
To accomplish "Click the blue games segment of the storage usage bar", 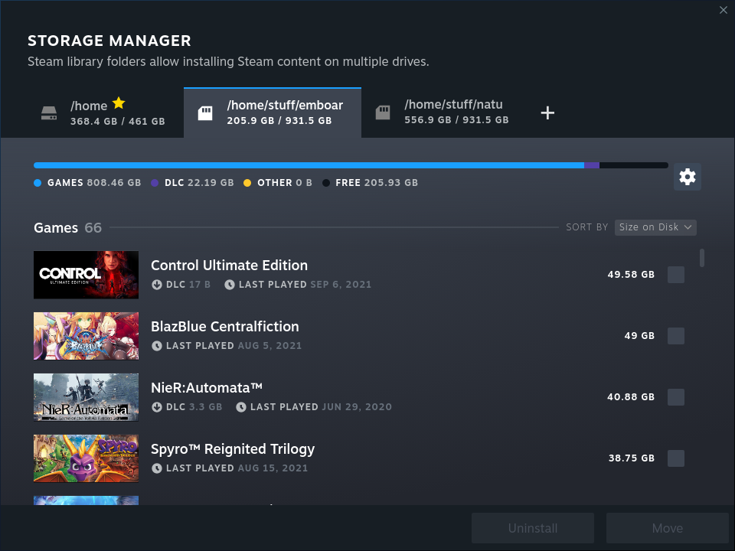I will click(309, 165).
